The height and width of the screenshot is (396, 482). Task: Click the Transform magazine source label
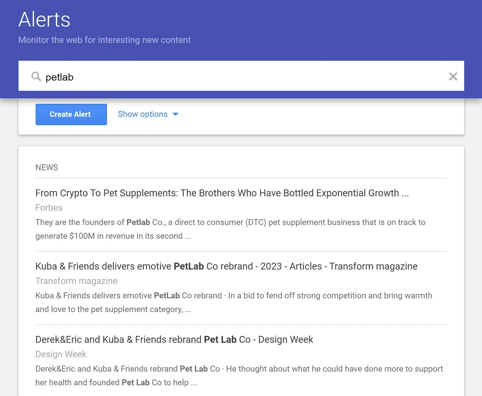tap(76, 281)
